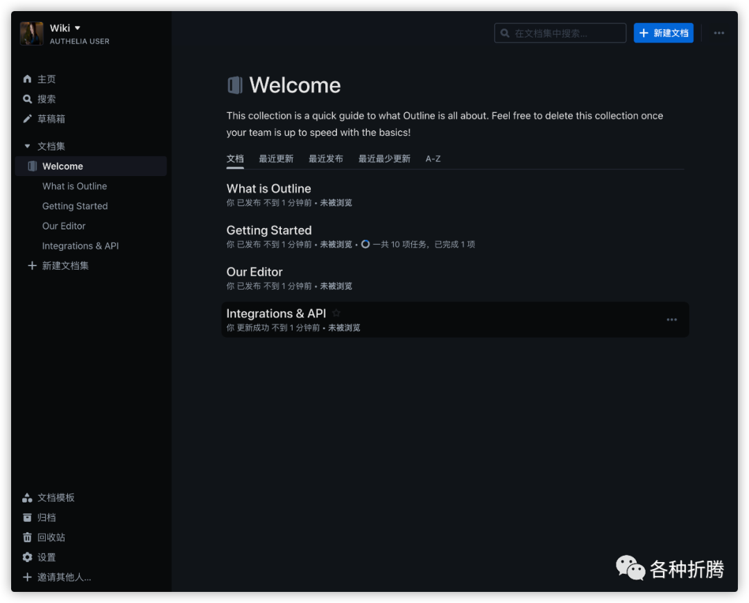Collapse the 文档集 collections section
This screenshot has width=749, height=603.
coord(27,146)
